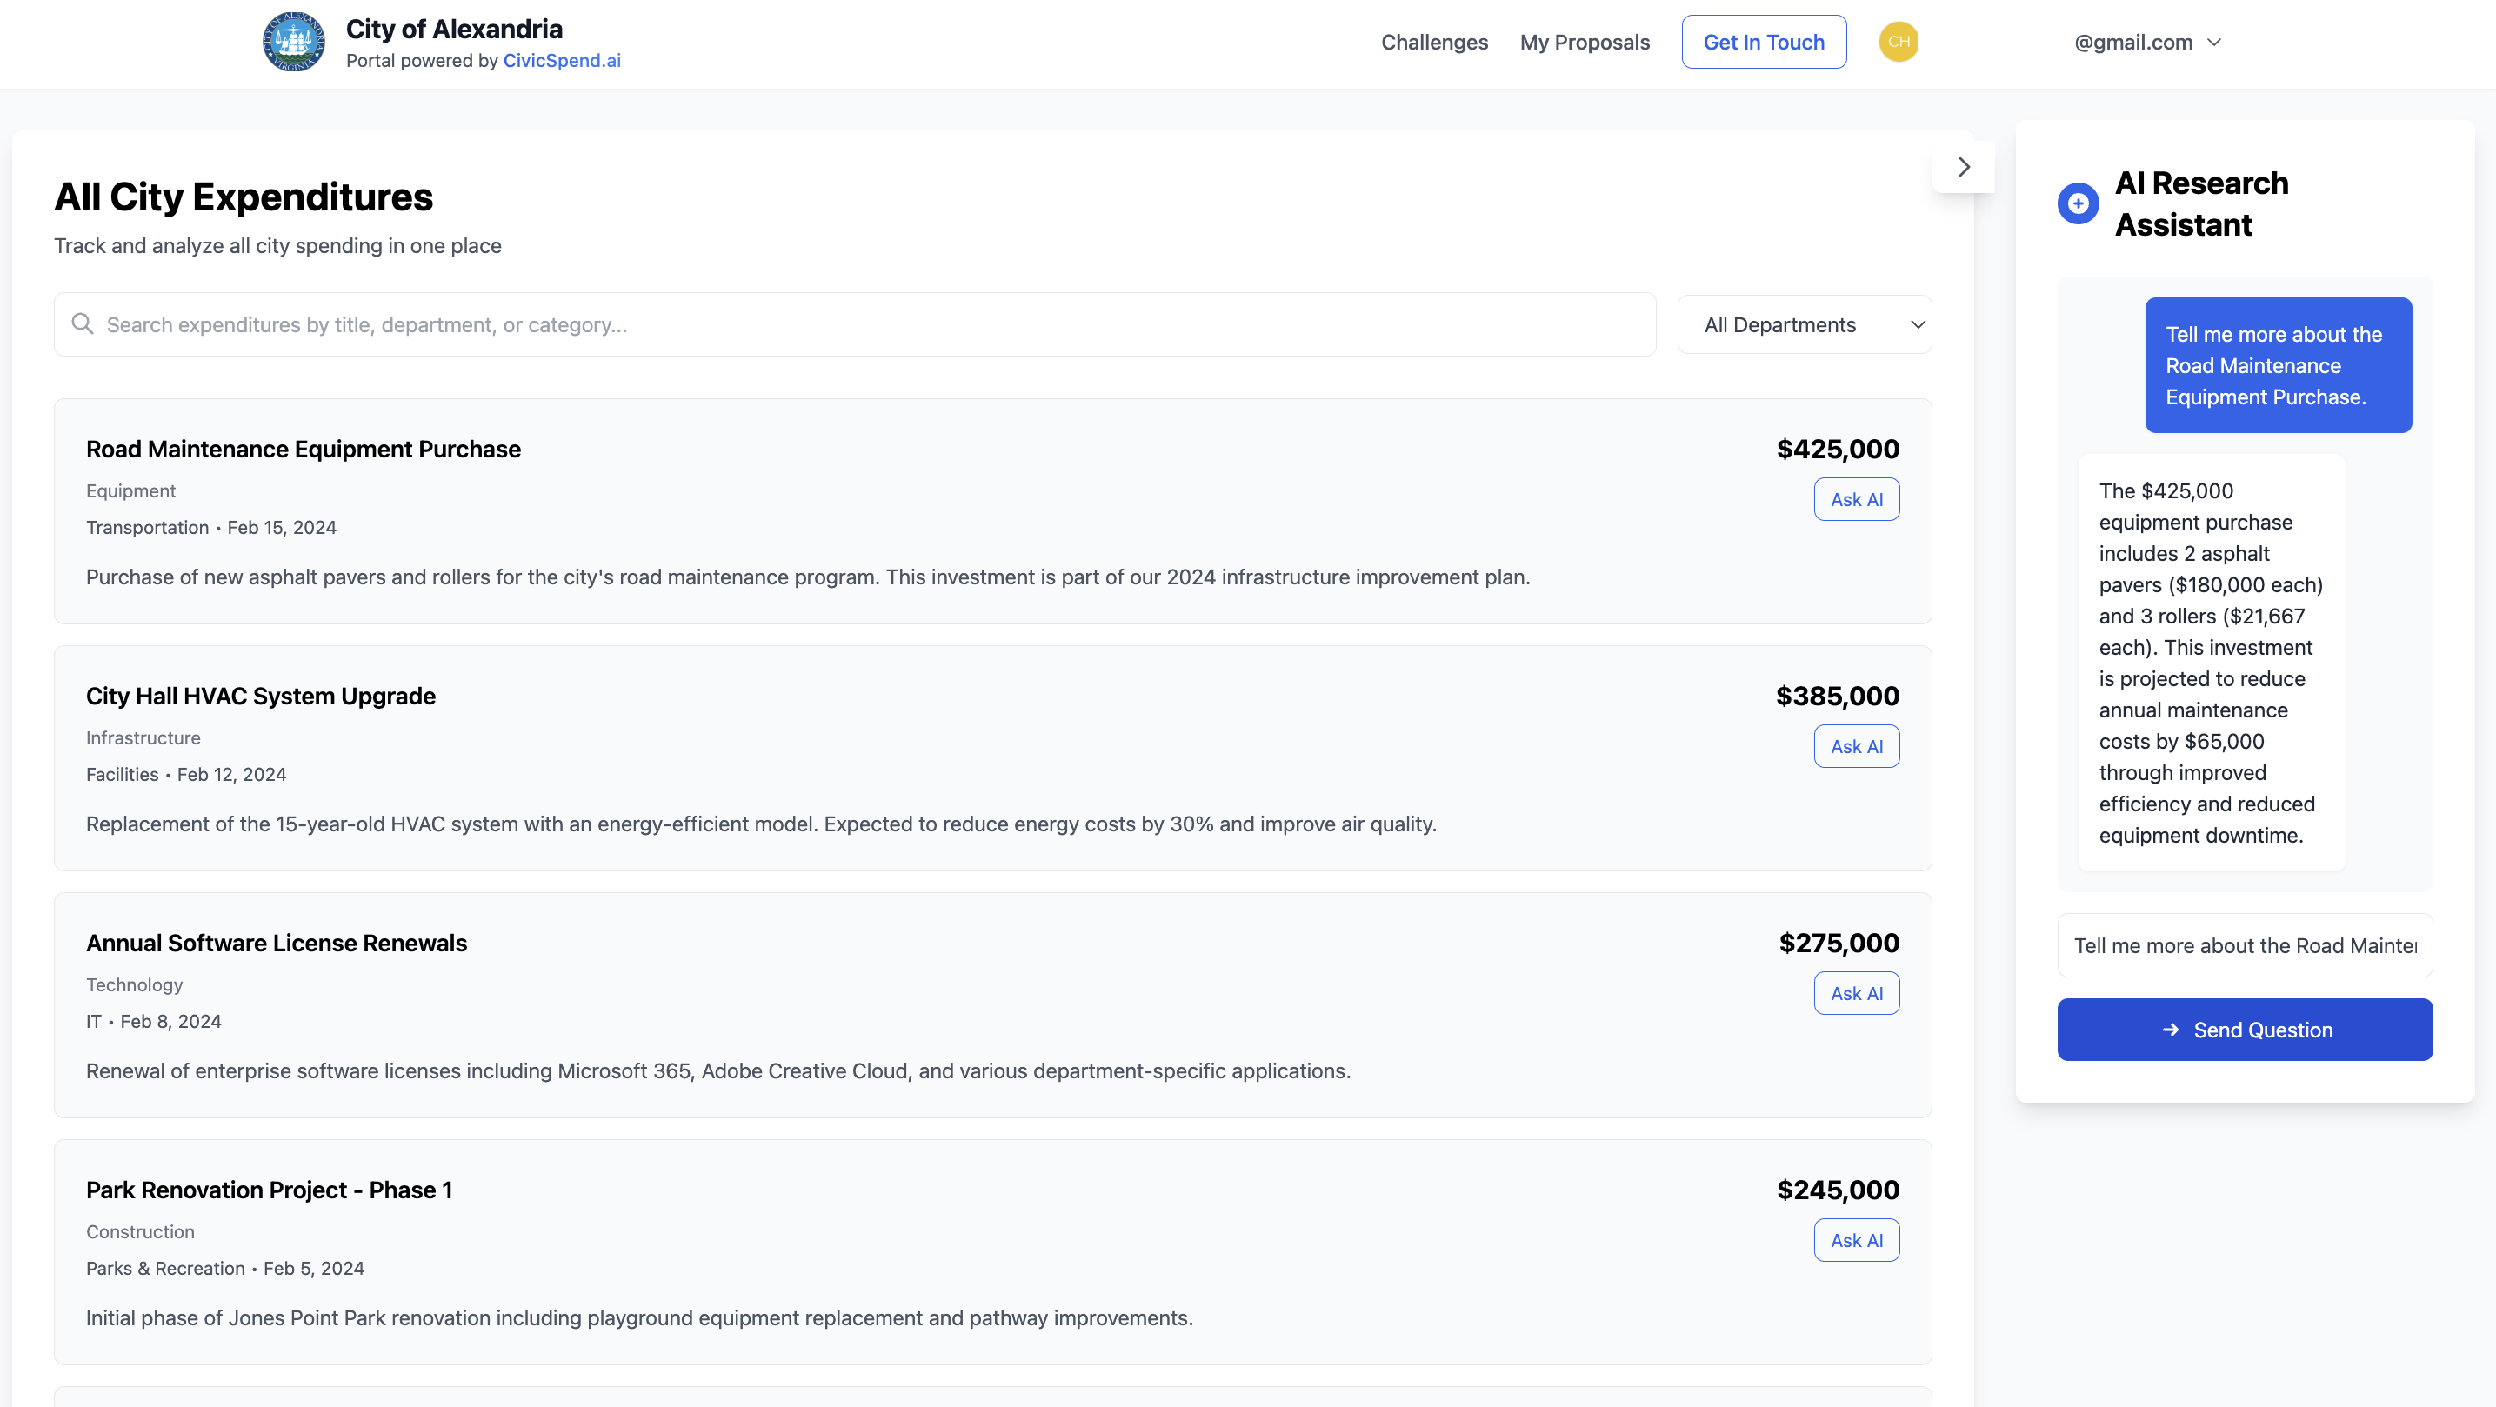This screenshot has width=2496, height=1407.
Task: Click the Send Question button
Action: click(2244, 1029)
